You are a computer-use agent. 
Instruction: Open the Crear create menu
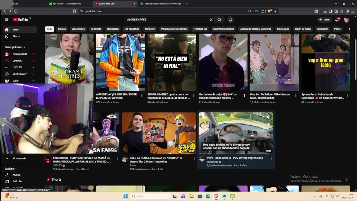pyautogui.click(x=324, y=20)
